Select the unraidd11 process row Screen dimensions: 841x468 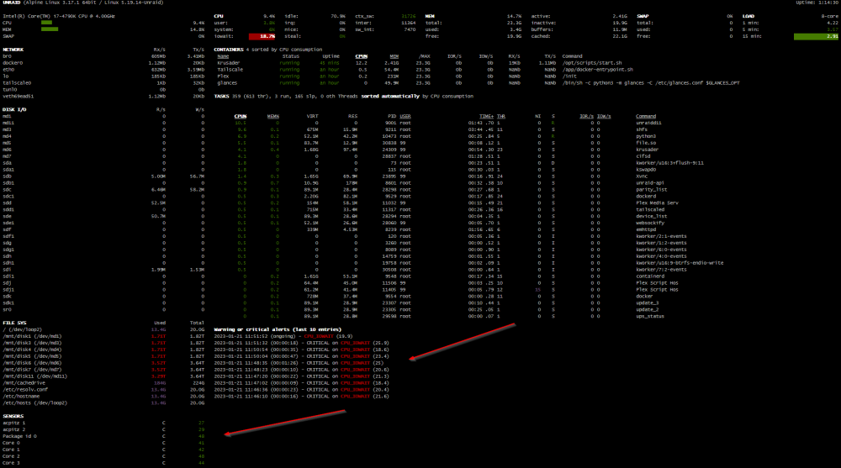[448, 123]
